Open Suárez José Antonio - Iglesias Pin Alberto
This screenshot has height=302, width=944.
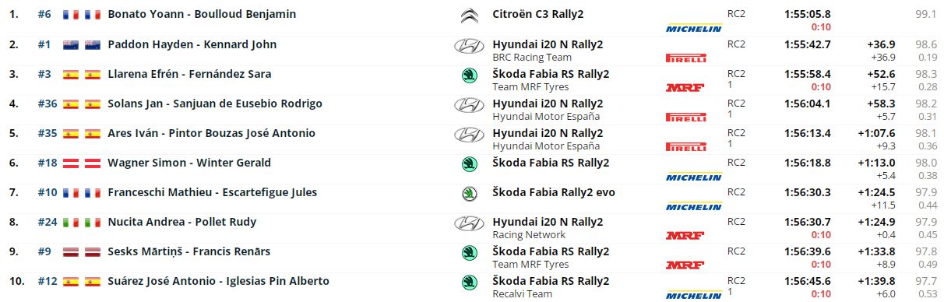coord(218,281)
